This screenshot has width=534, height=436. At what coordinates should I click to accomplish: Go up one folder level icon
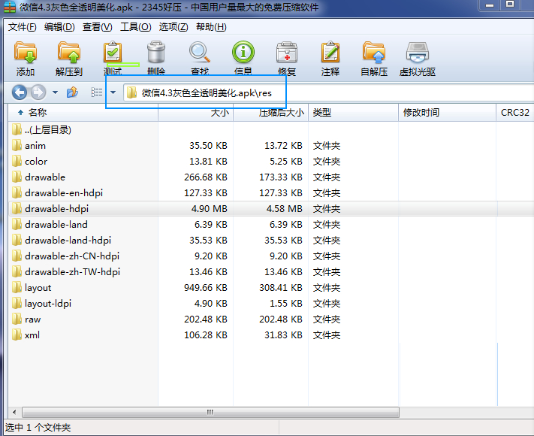point(72,92)
